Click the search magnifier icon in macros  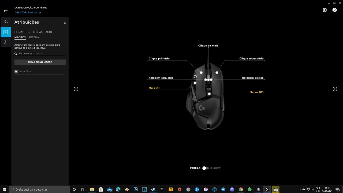tap(16, 54)
